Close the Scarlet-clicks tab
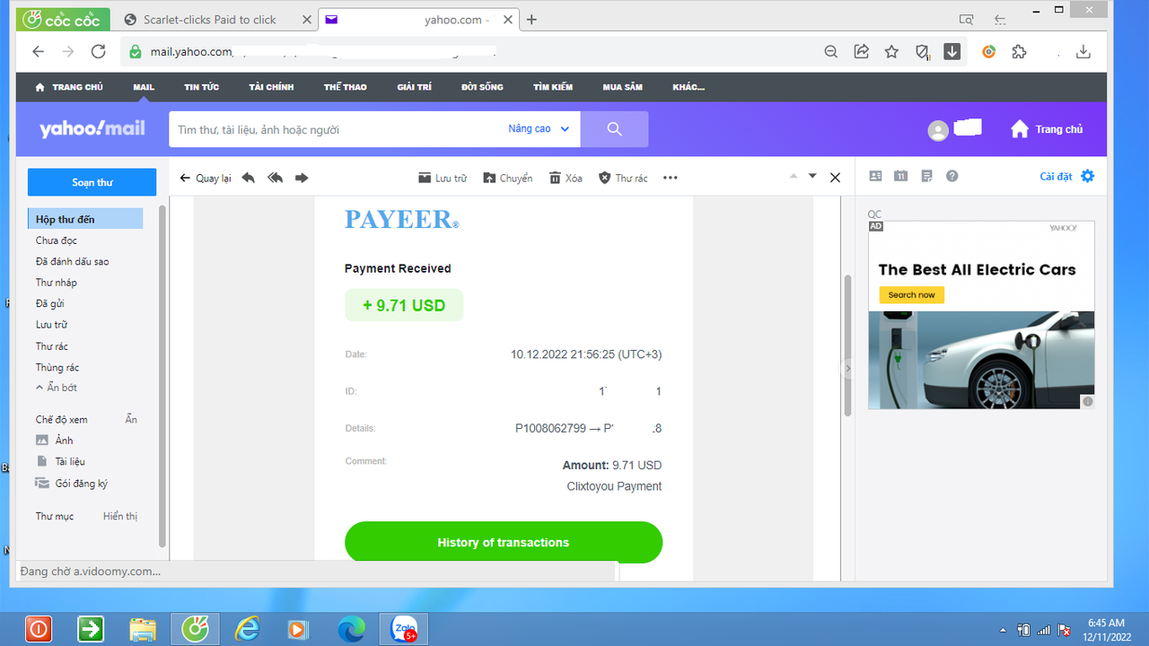The width and height of the screenshot is (1149, 646). pos(306,20)
